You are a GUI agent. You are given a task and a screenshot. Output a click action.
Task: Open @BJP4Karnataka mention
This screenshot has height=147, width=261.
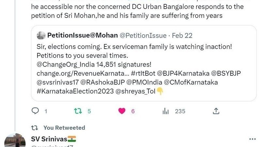183,73
